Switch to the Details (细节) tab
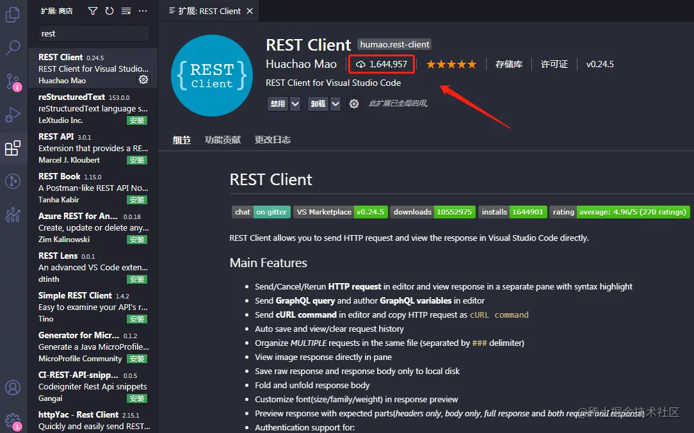Screen dimensions: 694x433 pos(181,140)
